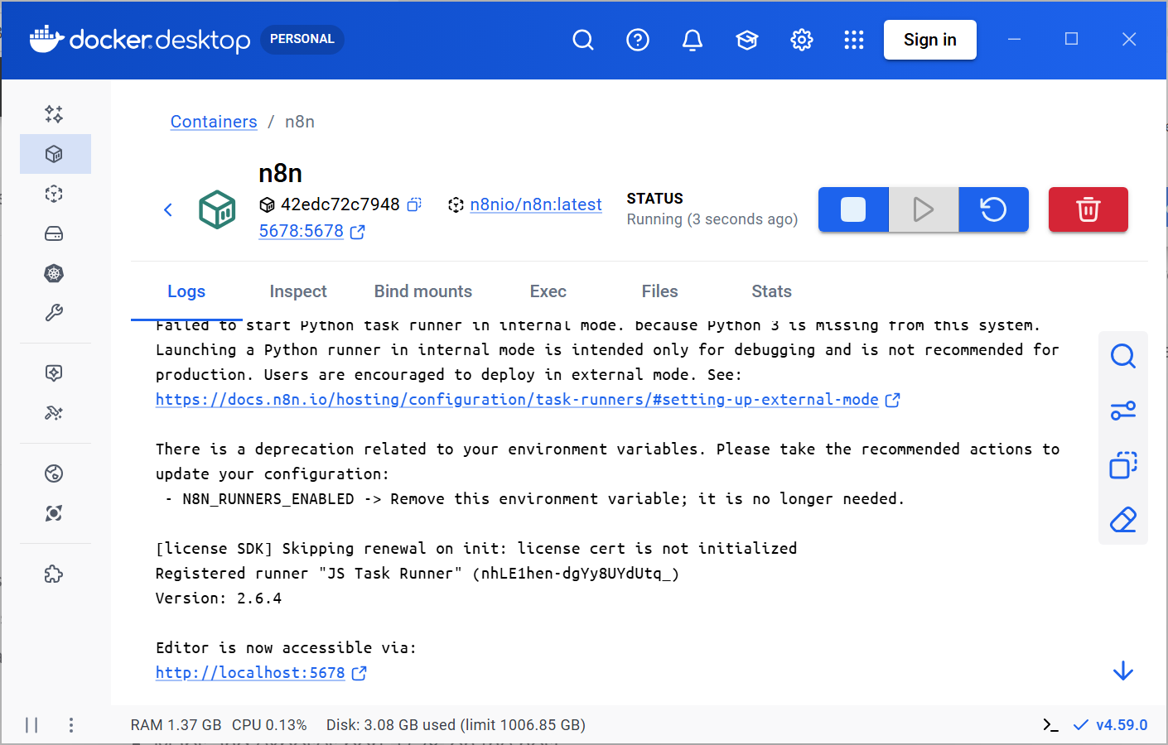Search within the container logs
This screenshot has height=745, width=1168.
tap(1122, 355)
